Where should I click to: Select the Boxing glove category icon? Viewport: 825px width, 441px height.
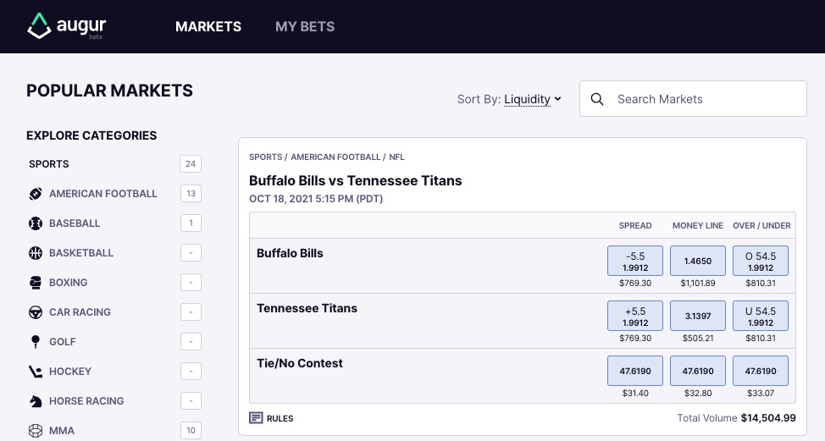tap(36, 283)
